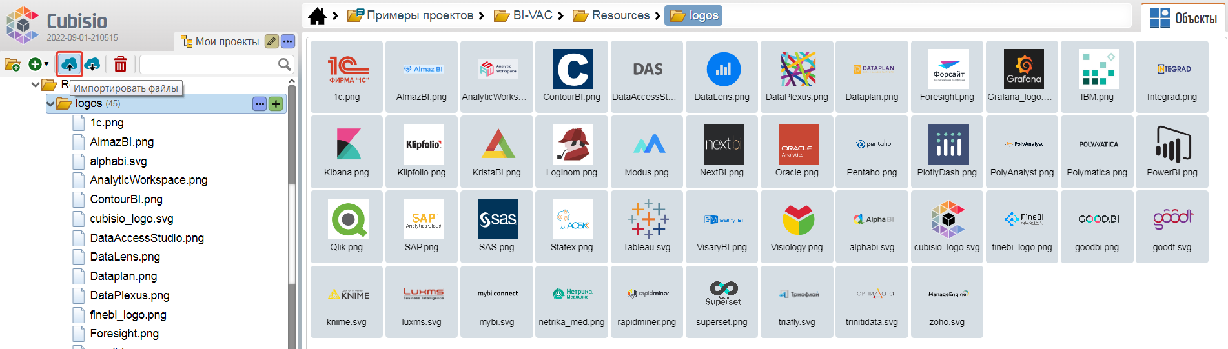Screen dimensions: 1228x349
Task: Collapse the Resources folder tree node
Action: [x=36, y=85]
